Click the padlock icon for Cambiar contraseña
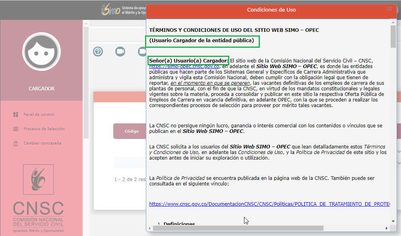 coord(16,143)
